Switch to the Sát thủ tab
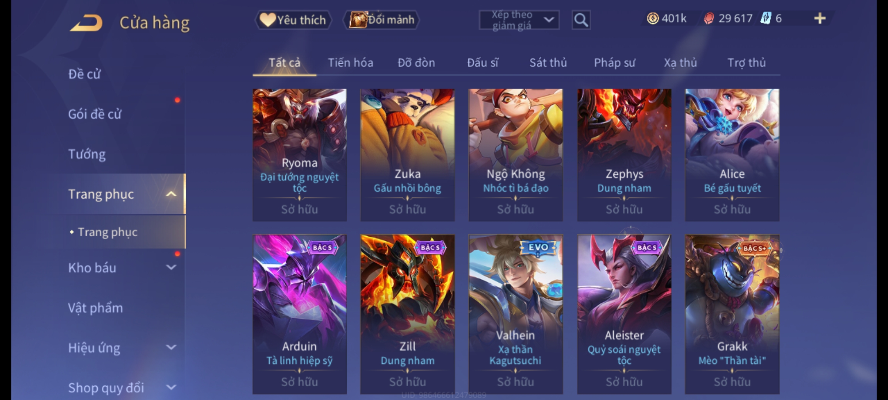This screenshot has width=888, height=400. pos(548,63)
